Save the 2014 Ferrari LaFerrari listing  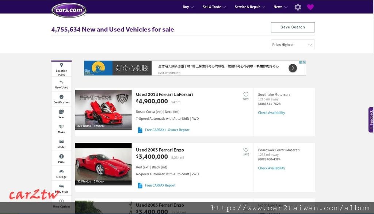[x=246, y=96]
